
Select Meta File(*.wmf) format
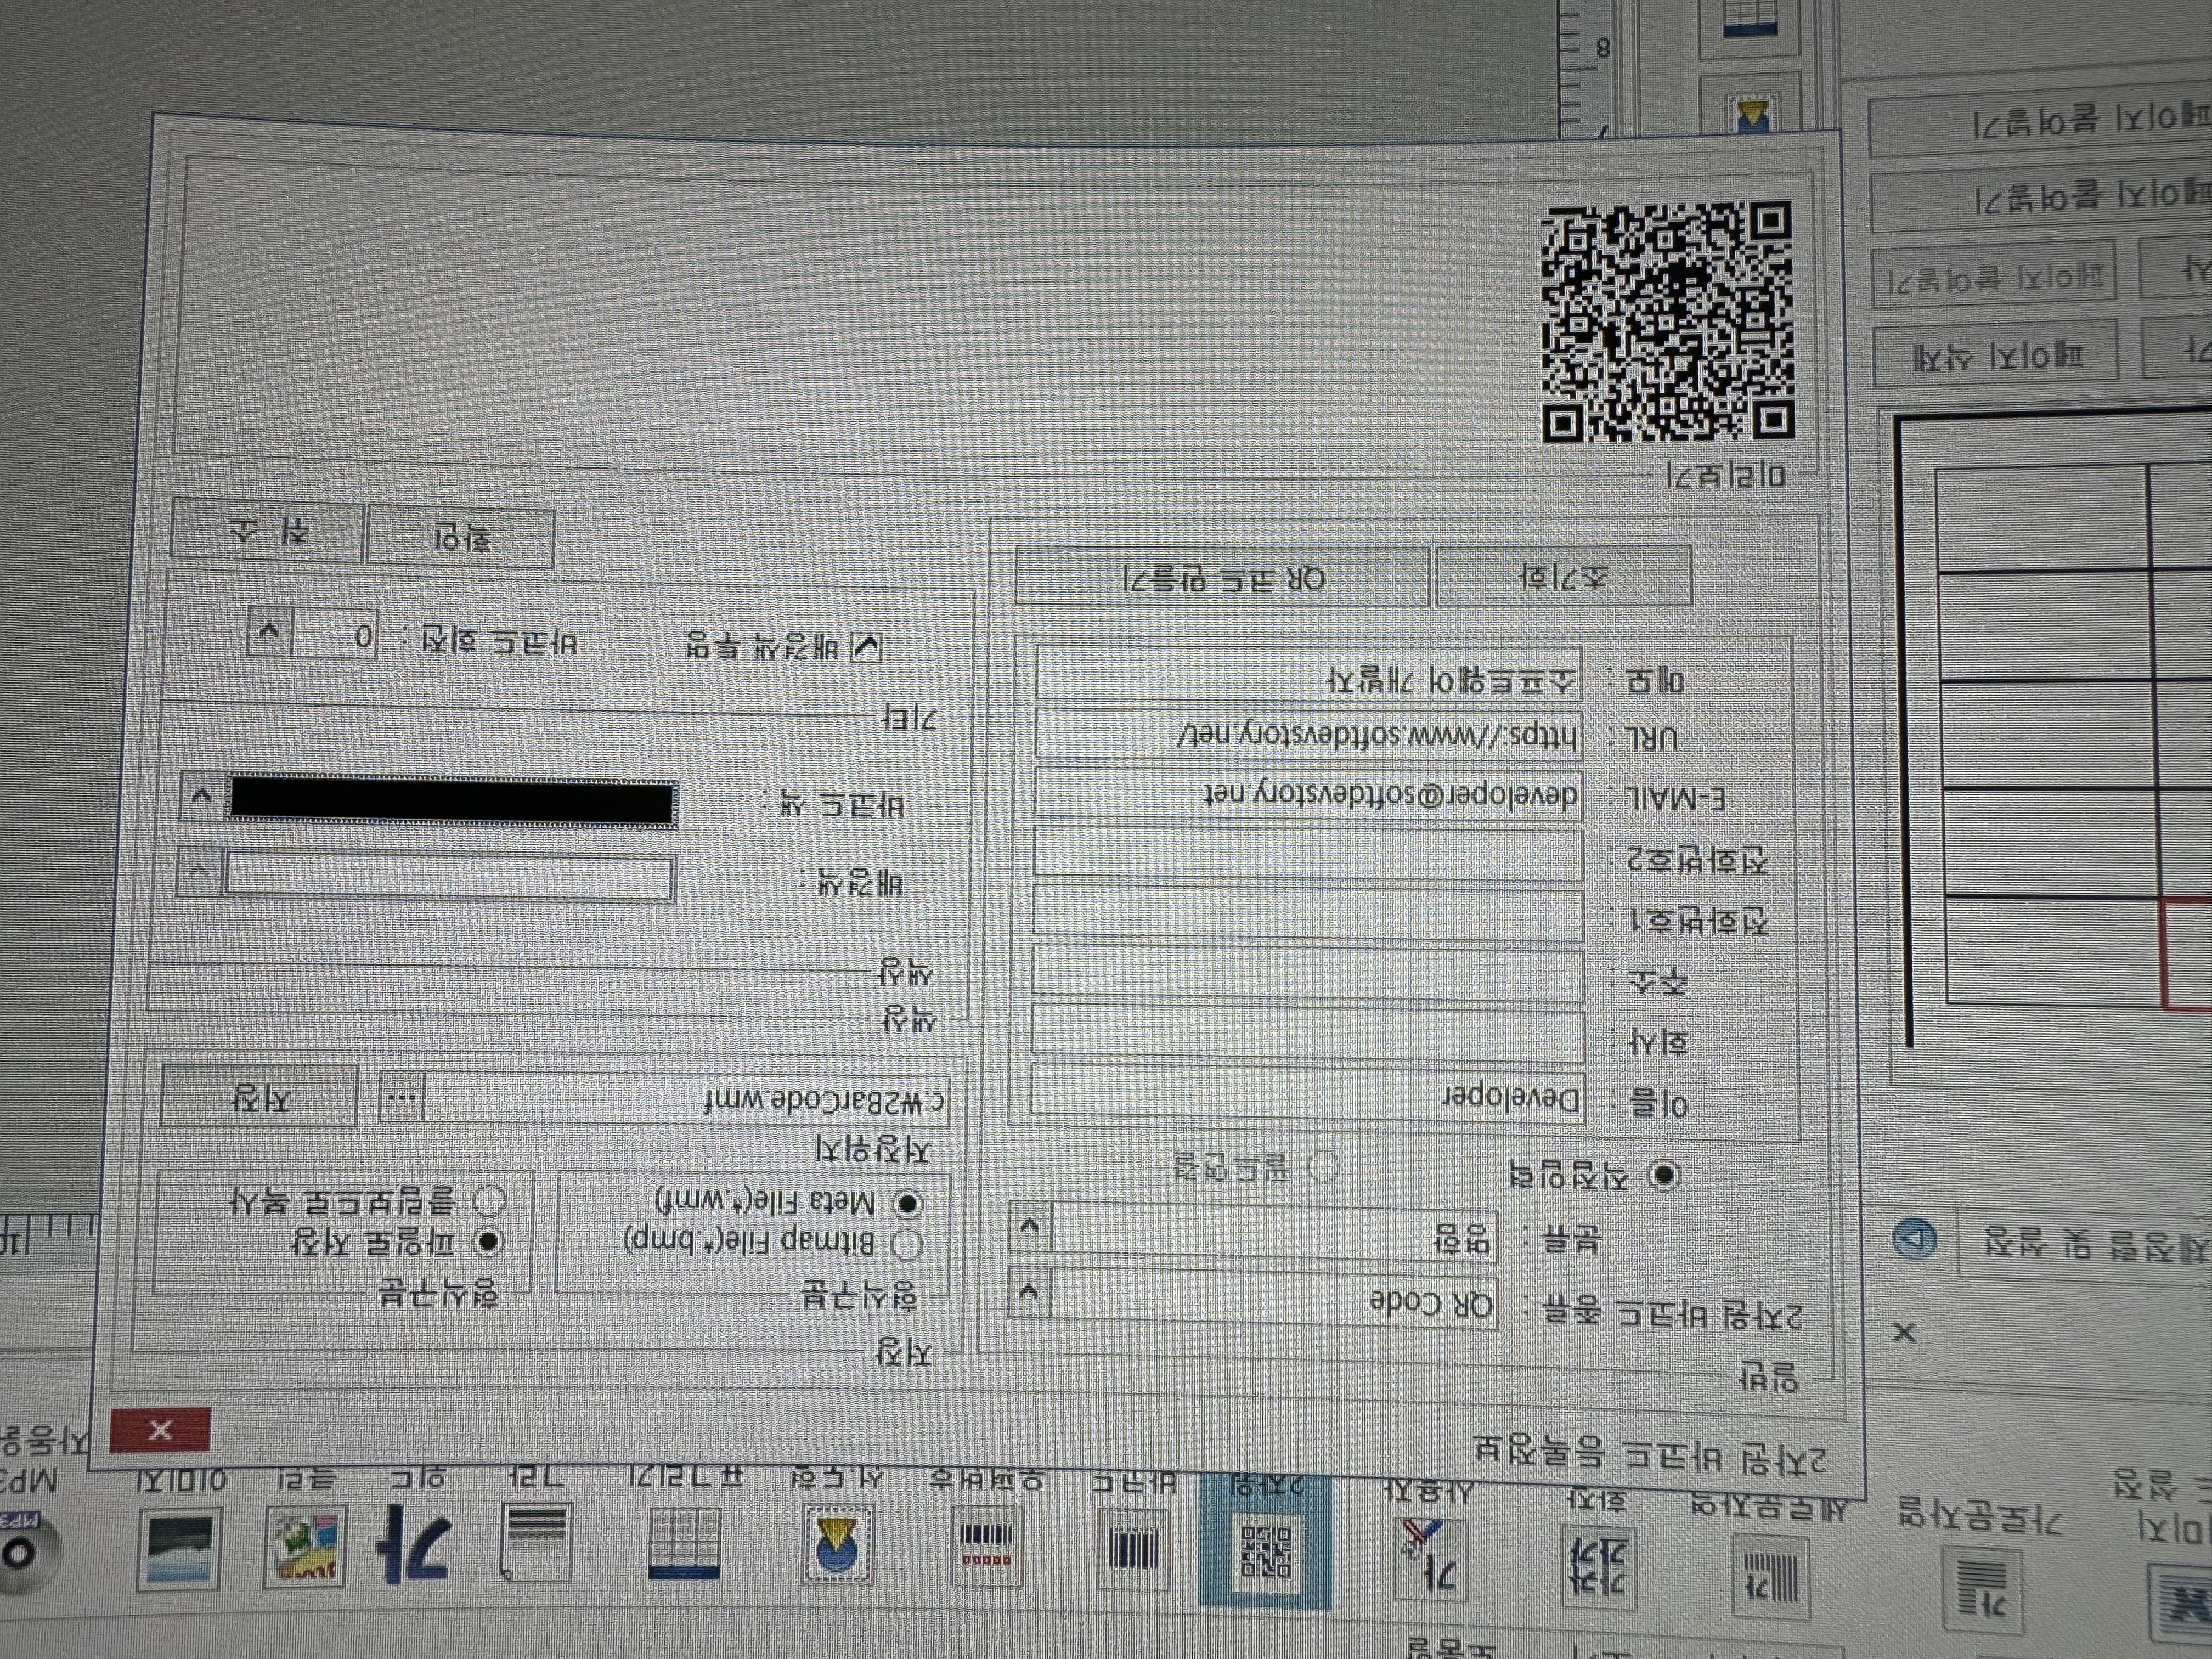[907, 1204]
